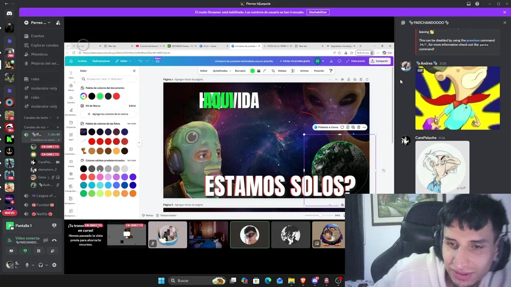The height and width of the screenshot is (287, 511).
Task: Move page down with chevron above canvas
Action: tap(336, 79)
